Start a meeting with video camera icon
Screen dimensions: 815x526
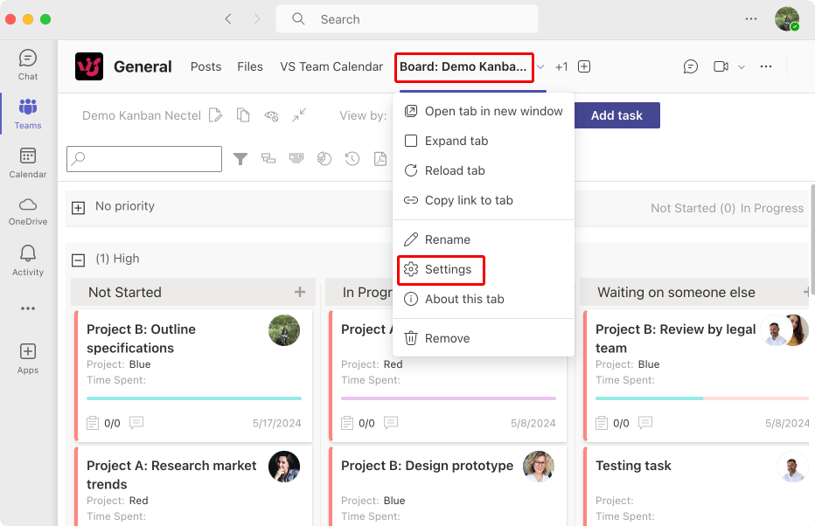[721, 66]
